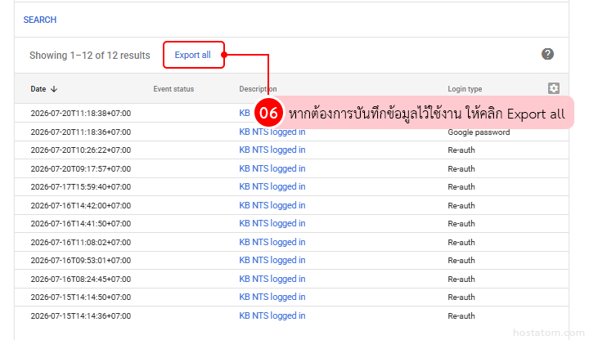Open KB NTS logged in link at 09:17:57
Screen dimensions: 589x340
(272, 168)
